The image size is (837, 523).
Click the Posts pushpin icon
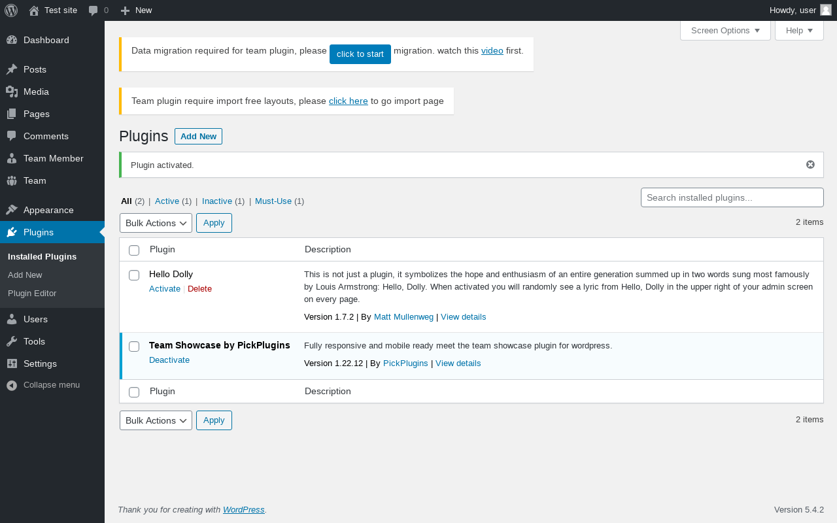[12, 69]
